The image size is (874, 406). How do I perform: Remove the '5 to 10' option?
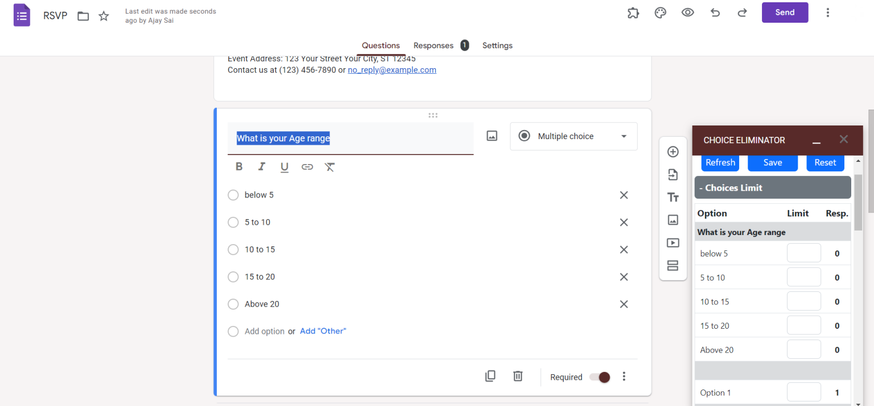click(624, 222)
